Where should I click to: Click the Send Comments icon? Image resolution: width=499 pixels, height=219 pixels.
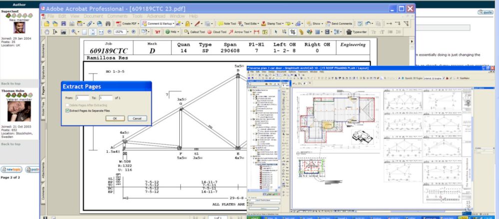(339, 24)
